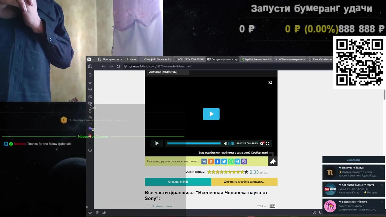Dismiss the Car House Russia notification
The width and height of the screenshot is (386, 217).
click(x=381, y=184)
